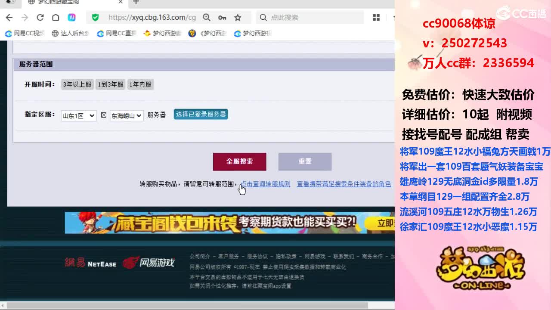This screenshot has width=551, height=310.
Task: Toggle the 1年内服 server age filter
Action: coord(140,84)
